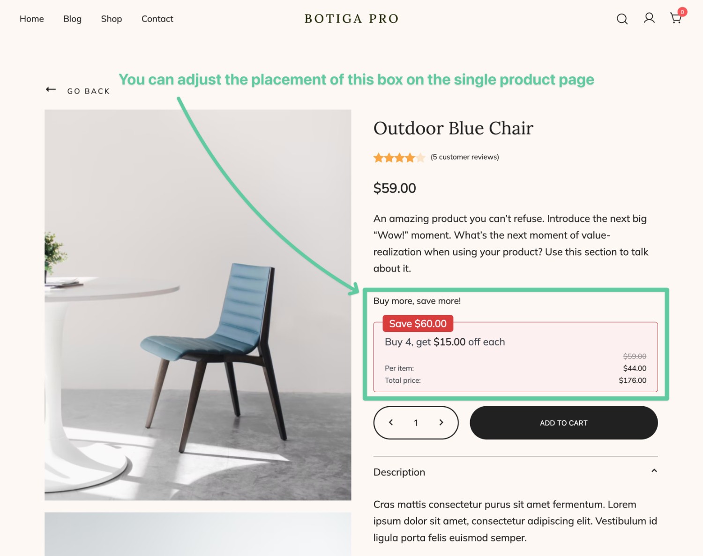Viewport: 703px width, 556px height.
Task: Click the Go Back arrow icon
Action: [x=51, y=89]
